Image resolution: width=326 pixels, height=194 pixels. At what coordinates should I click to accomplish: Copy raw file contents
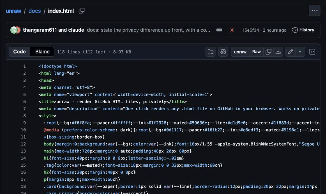point(268,52)
